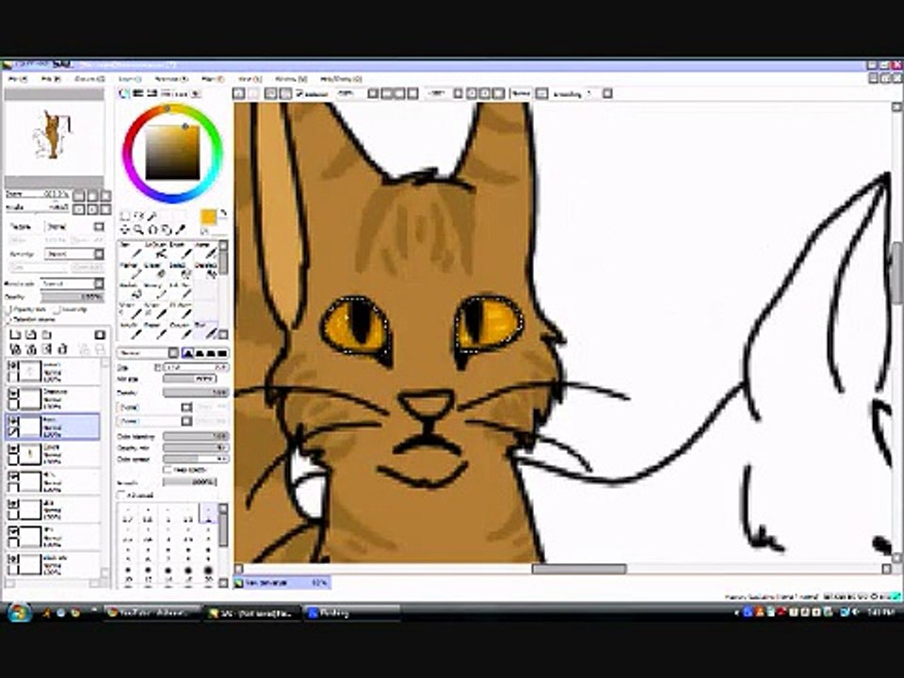Select the Eyedropper color picker tool

[x=180, y=230]
